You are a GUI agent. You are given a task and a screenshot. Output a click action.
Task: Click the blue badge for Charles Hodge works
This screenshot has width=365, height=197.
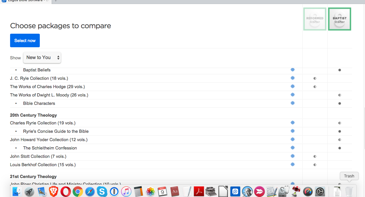293,86
